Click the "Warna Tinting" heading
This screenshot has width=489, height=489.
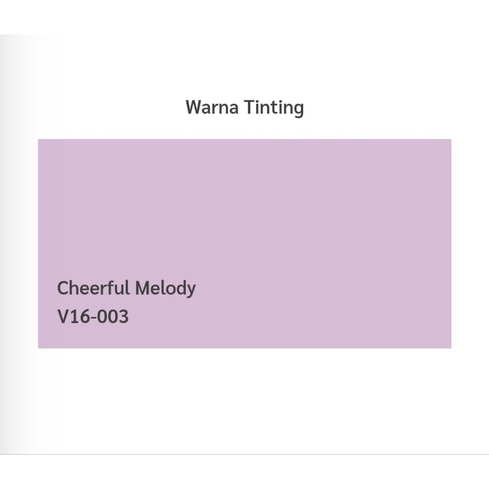click(x=244, y=107)
